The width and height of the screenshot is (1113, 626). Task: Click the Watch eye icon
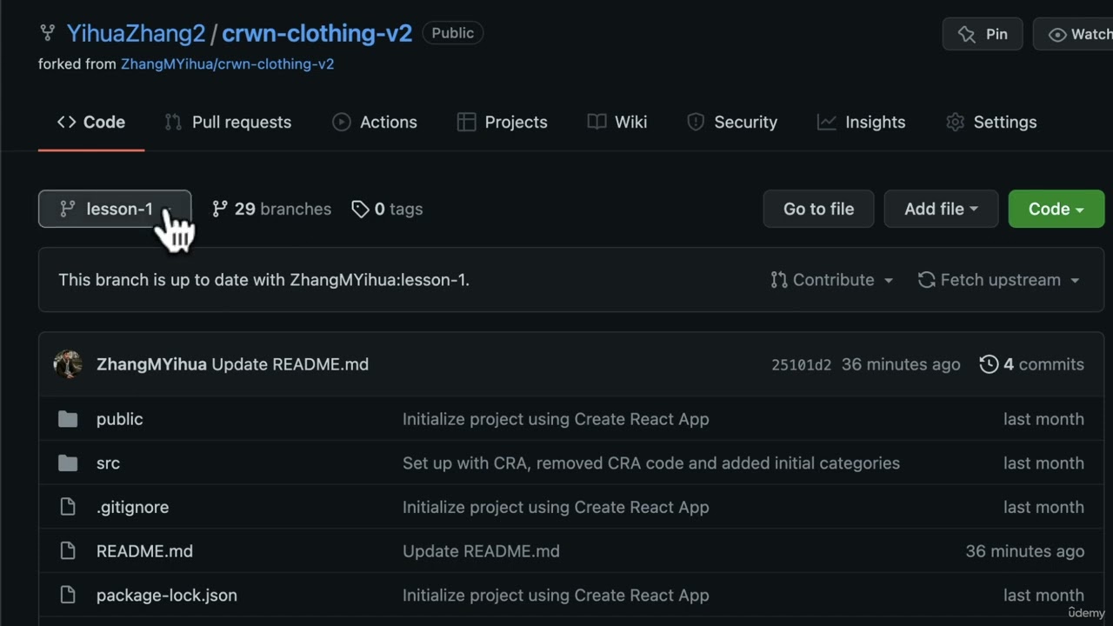point(1057,35)
